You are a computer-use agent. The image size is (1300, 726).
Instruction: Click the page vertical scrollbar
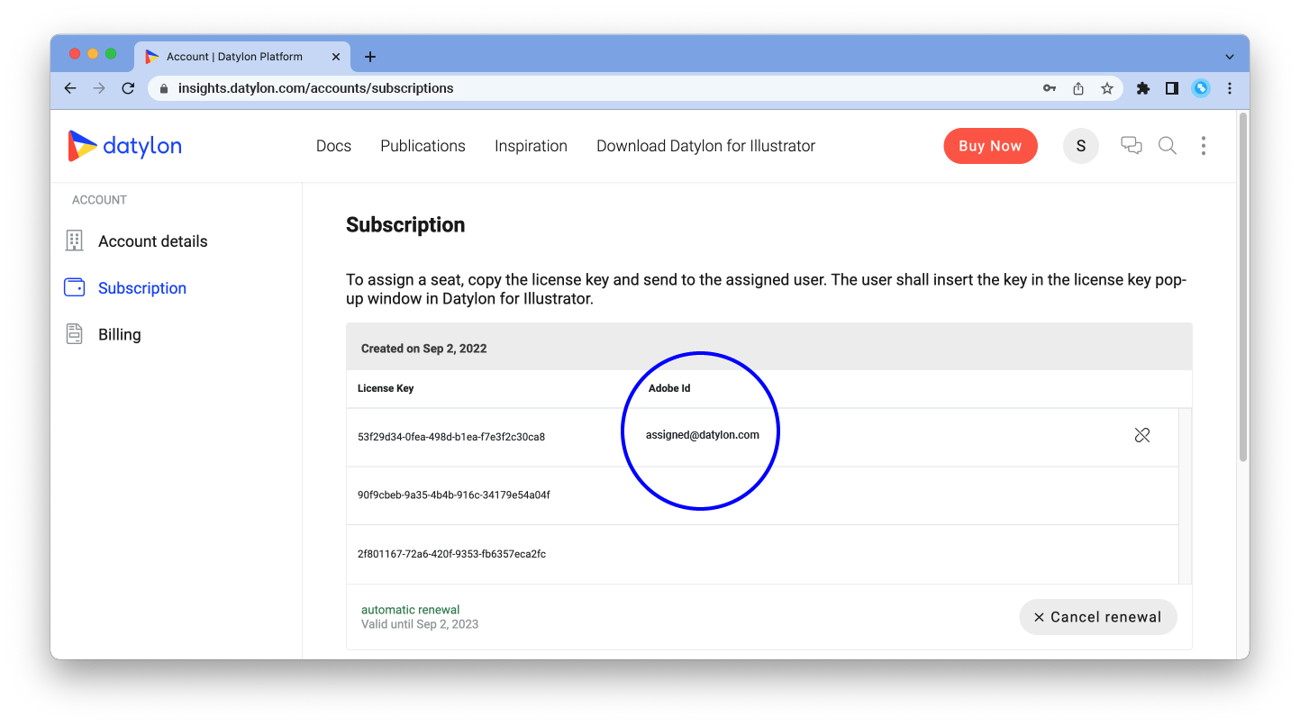(1243, 288)
